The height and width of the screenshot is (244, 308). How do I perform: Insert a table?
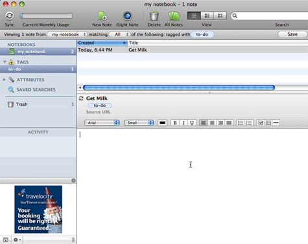[268, 123]
